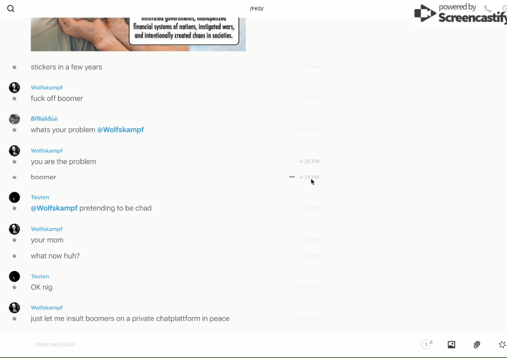Click the Screencastify logo
This screenshot has width=507, height=358.
click(x=460, y=13)
